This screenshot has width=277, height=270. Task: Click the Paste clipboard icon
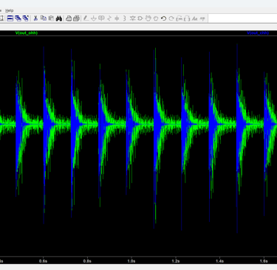[51, 18]
